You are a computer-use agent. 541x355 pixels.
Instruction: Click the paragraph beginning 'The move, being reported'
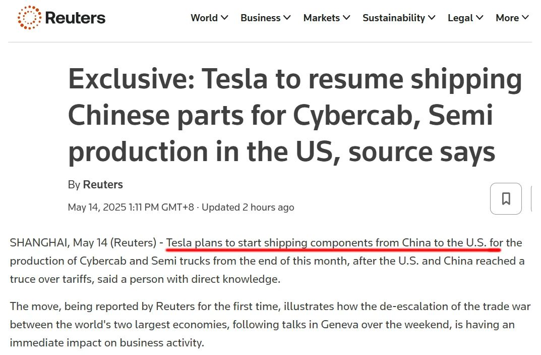coord(270,325)
